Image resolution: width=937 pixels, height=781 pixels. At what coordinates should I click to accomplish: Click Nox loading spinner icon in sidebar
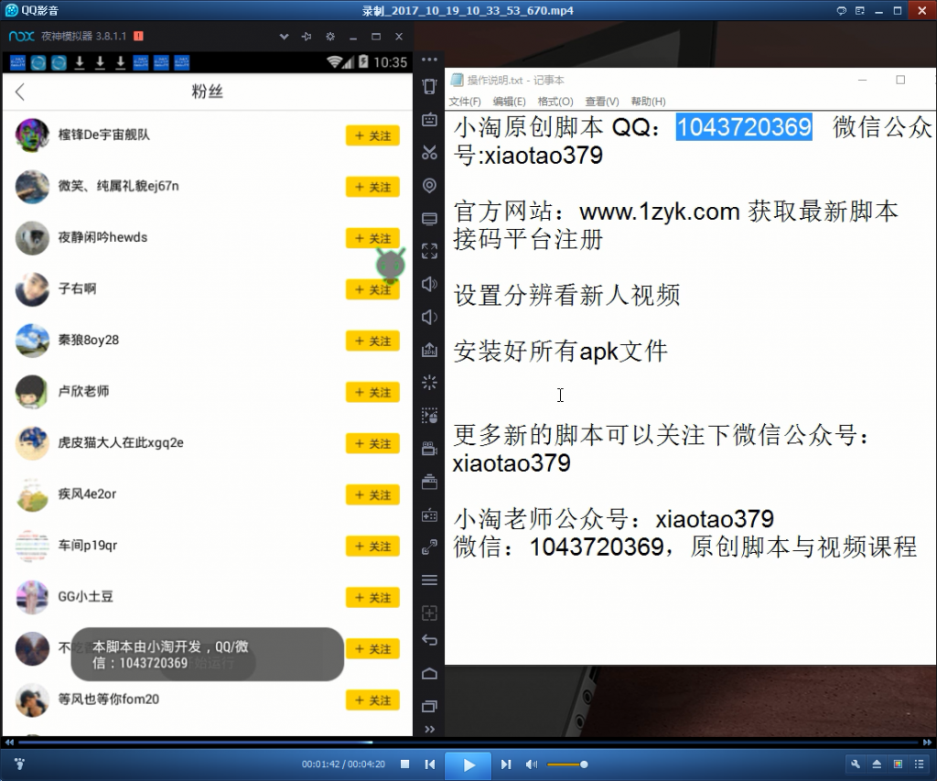429,382
